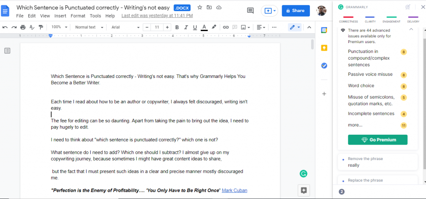Open Grammarly goals target icon
426x199 pixels.
[408, 7]
